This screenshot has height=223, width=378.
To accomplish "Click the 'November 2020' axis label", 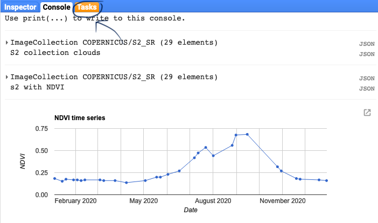I will [x=283, y=201].
